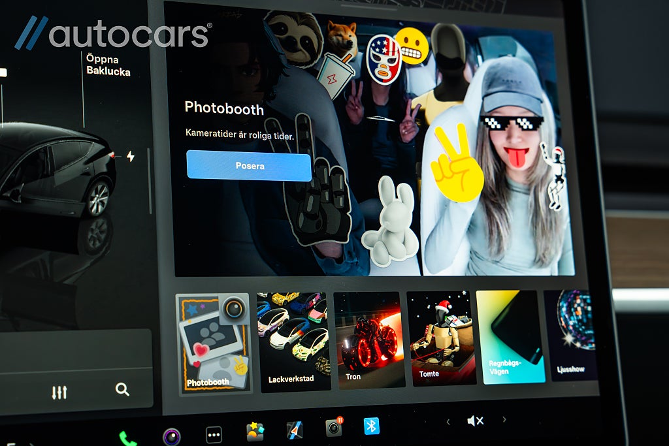Select the Tron tile
The height and width of the screenshot is (446, 669).
tap(367, 340)
